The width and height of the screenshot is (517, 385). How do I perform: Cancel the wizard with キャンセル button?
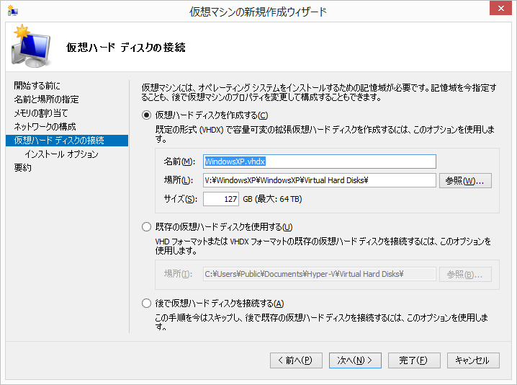click(x=473, y=360)
